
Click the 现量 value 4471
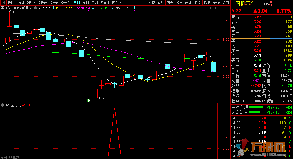(257, 81)
